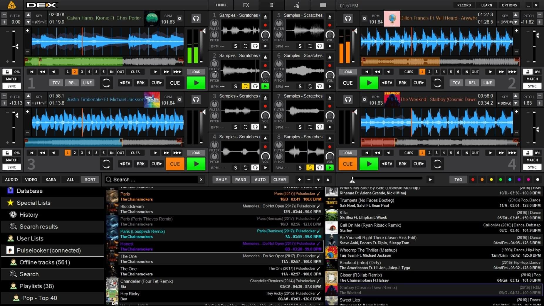The height and width of the screenshot is (306, 544).
Task: Enable SYNC on Deck 1
Action: pyautogui.click(x=11, y=86)
